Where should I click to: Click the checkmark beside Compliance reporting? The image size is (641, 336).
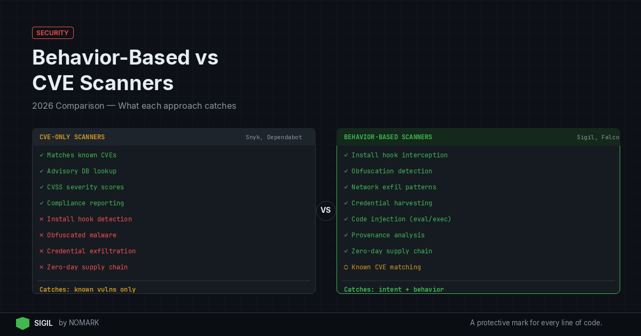click(42, 203)
